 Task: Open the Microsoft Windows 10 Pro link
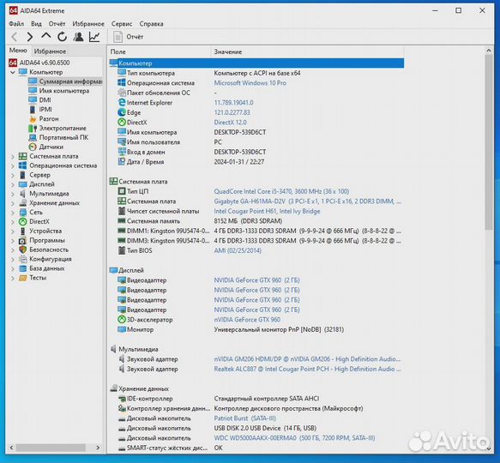tap(250, 83)
